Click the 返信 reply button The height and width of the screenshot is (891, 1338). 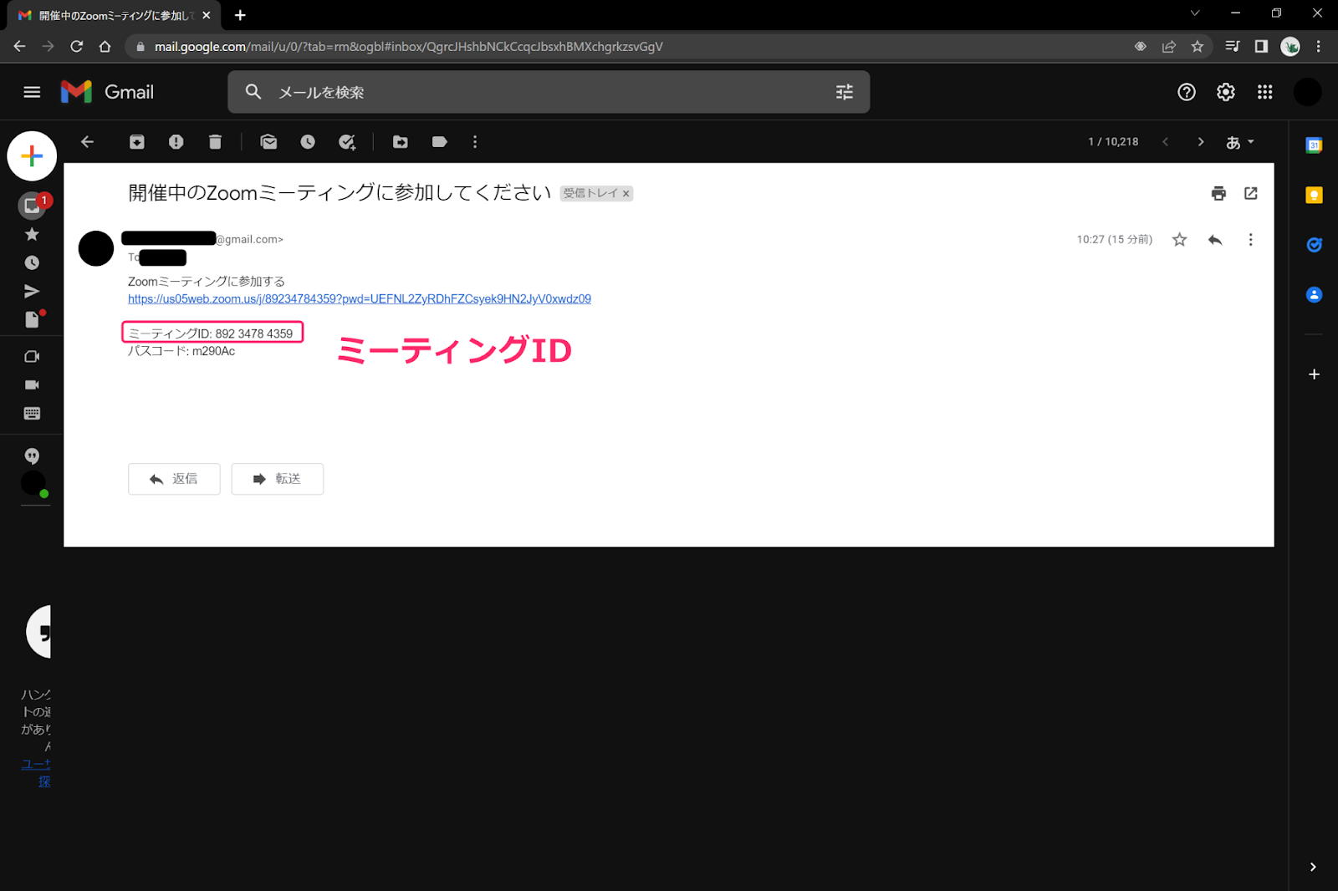(x=174, y=479)
